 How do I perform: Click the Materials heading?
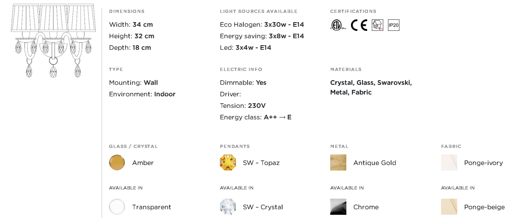tap(346, 69)
